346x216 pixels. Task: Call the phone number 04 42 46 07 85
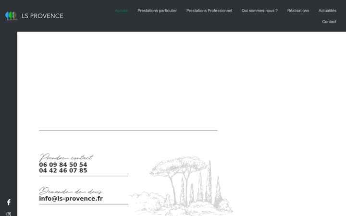pyautogui.click(x=63, y=170)
